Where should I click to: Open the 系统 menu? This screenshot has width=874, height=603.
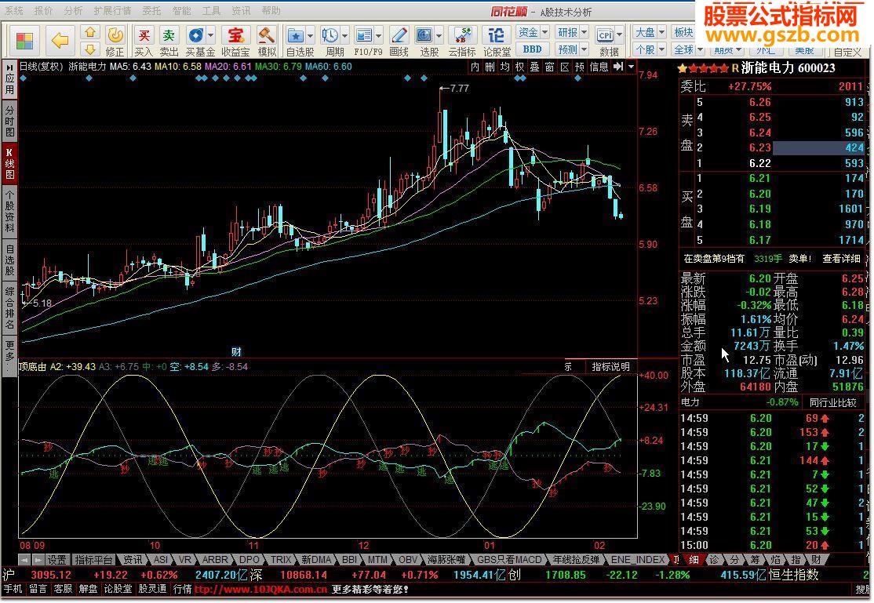coord(14,11)
